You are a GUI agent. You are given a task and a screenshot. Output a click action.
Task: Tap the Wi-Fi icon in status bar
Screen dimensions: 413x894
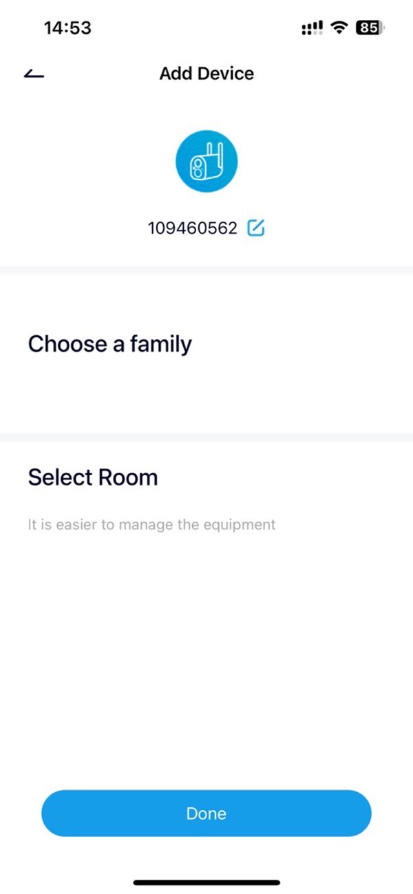[x=339, y=28]
